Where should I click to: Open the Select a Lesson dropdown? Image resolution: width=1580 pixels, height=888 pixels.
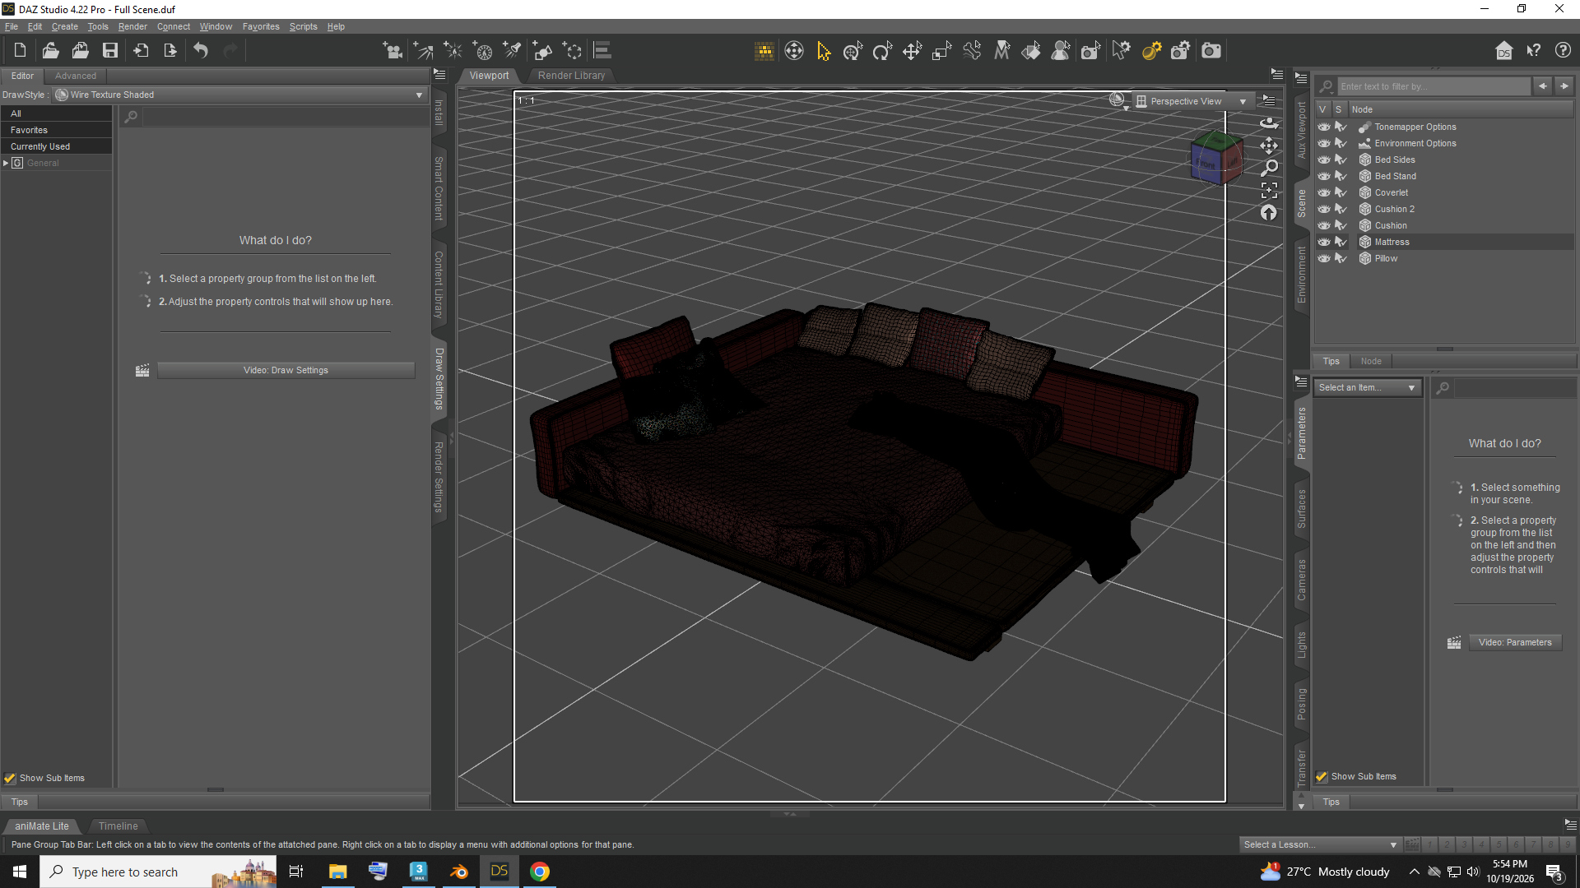pos(1320,844)
